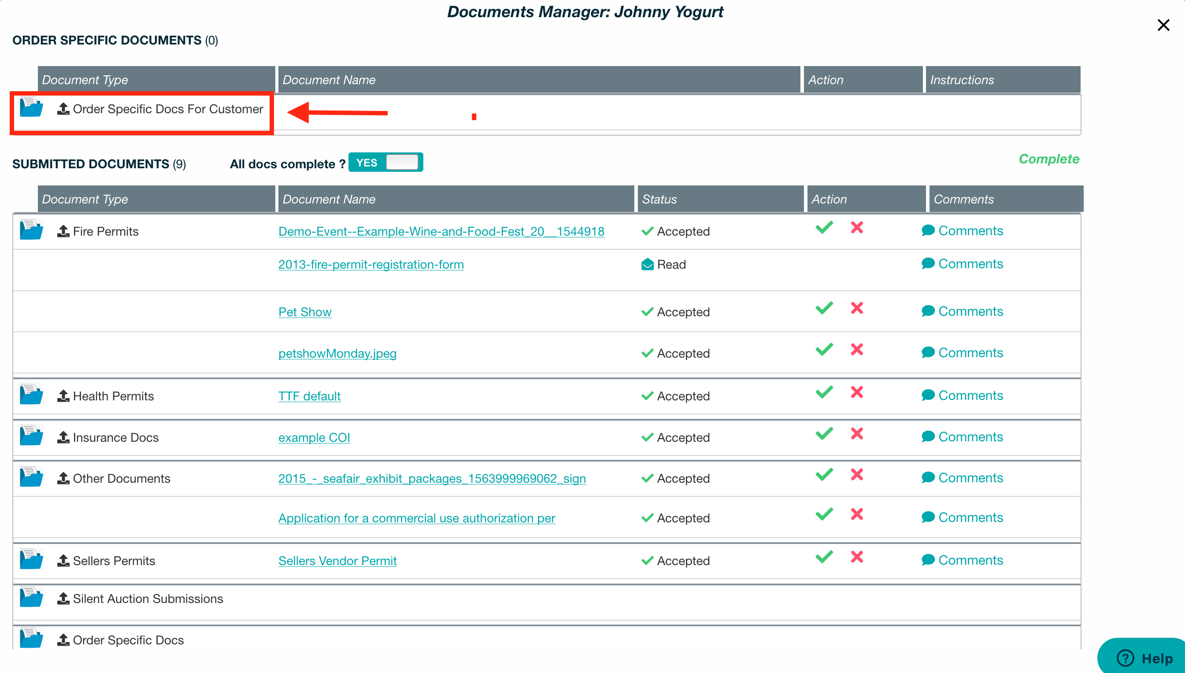Open the petshowMonday.jpeg link
The image size is (1185, 673).
(x=337, y=353)
